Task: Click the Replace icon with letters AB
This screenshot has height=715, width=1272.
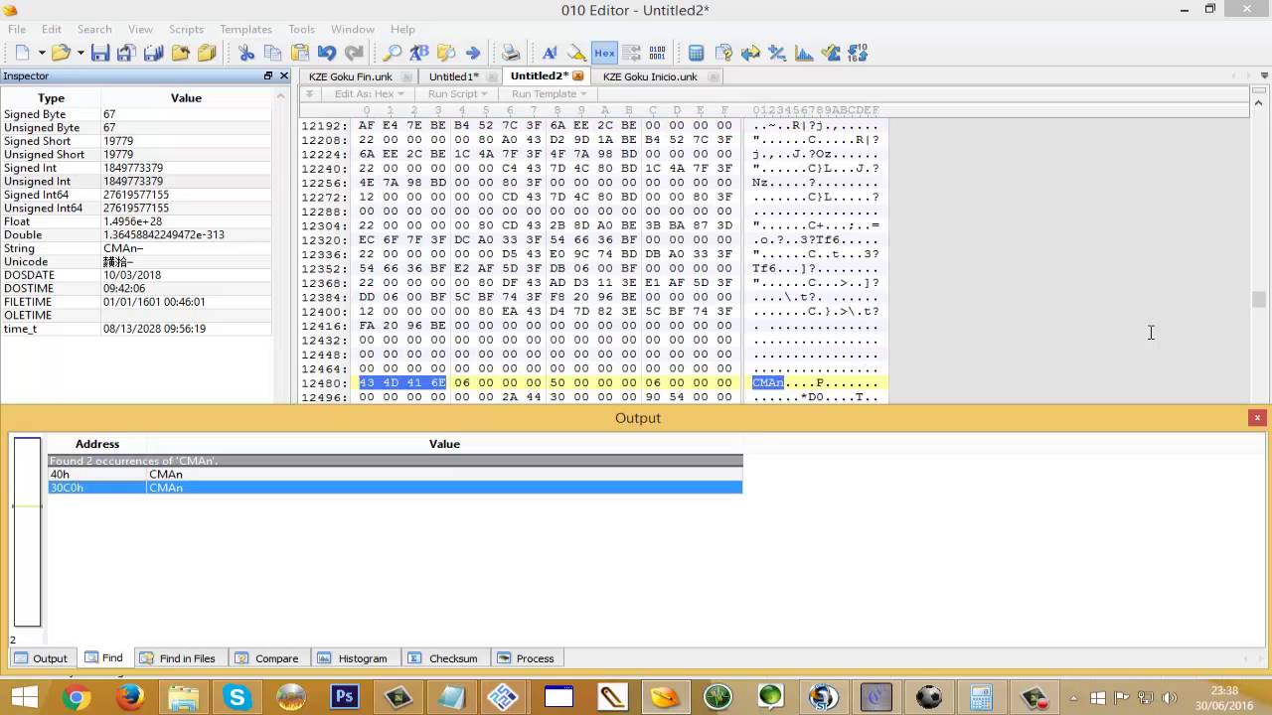Action: click(x=419, y=53)
